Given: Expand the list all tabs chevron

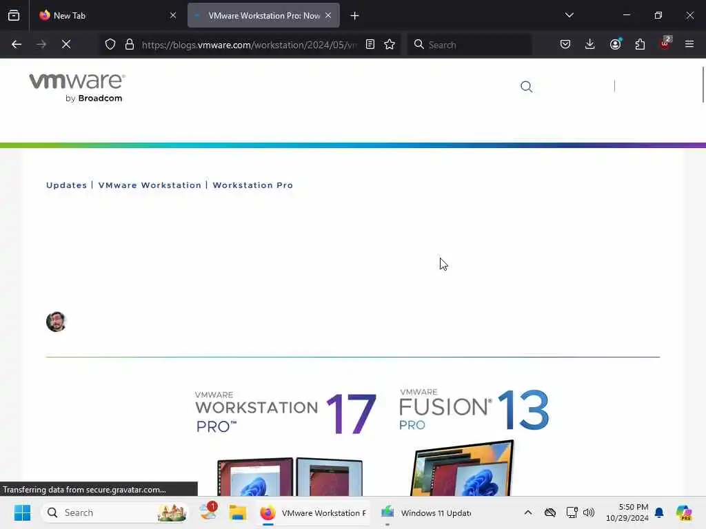Looking at the screenshot, I should click(x=569, y=15).
